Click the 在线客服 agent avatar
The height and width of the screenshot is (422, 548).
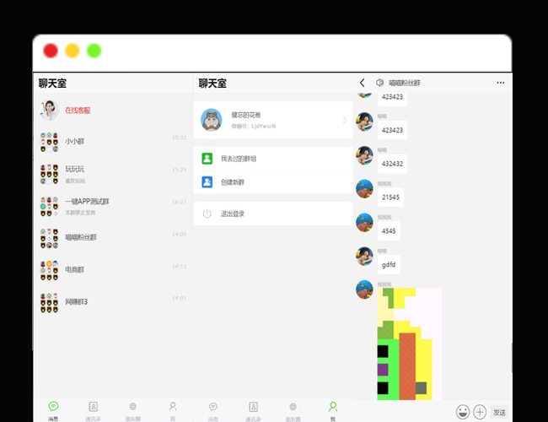[x=49, y=111]
